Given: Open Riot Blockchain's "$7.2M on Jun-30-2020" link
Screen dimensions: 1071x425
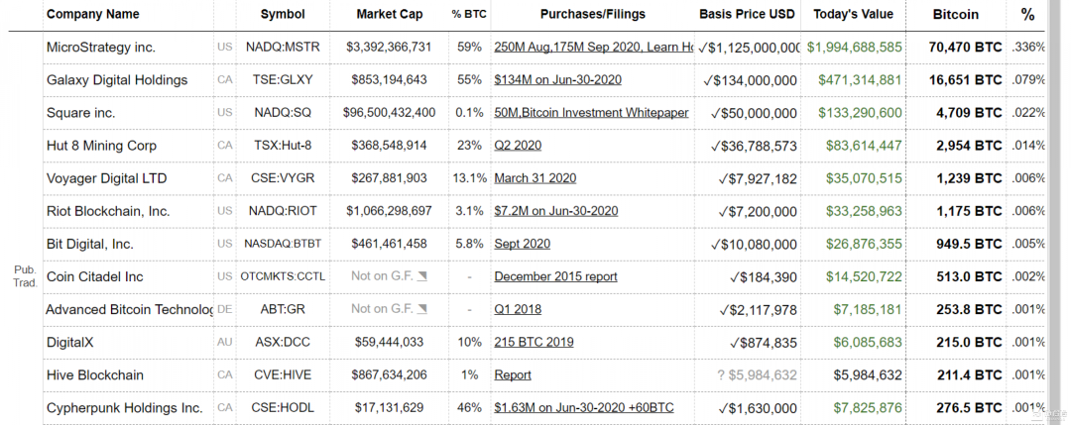Looking at the screenshot, I should tap(555, 211).
